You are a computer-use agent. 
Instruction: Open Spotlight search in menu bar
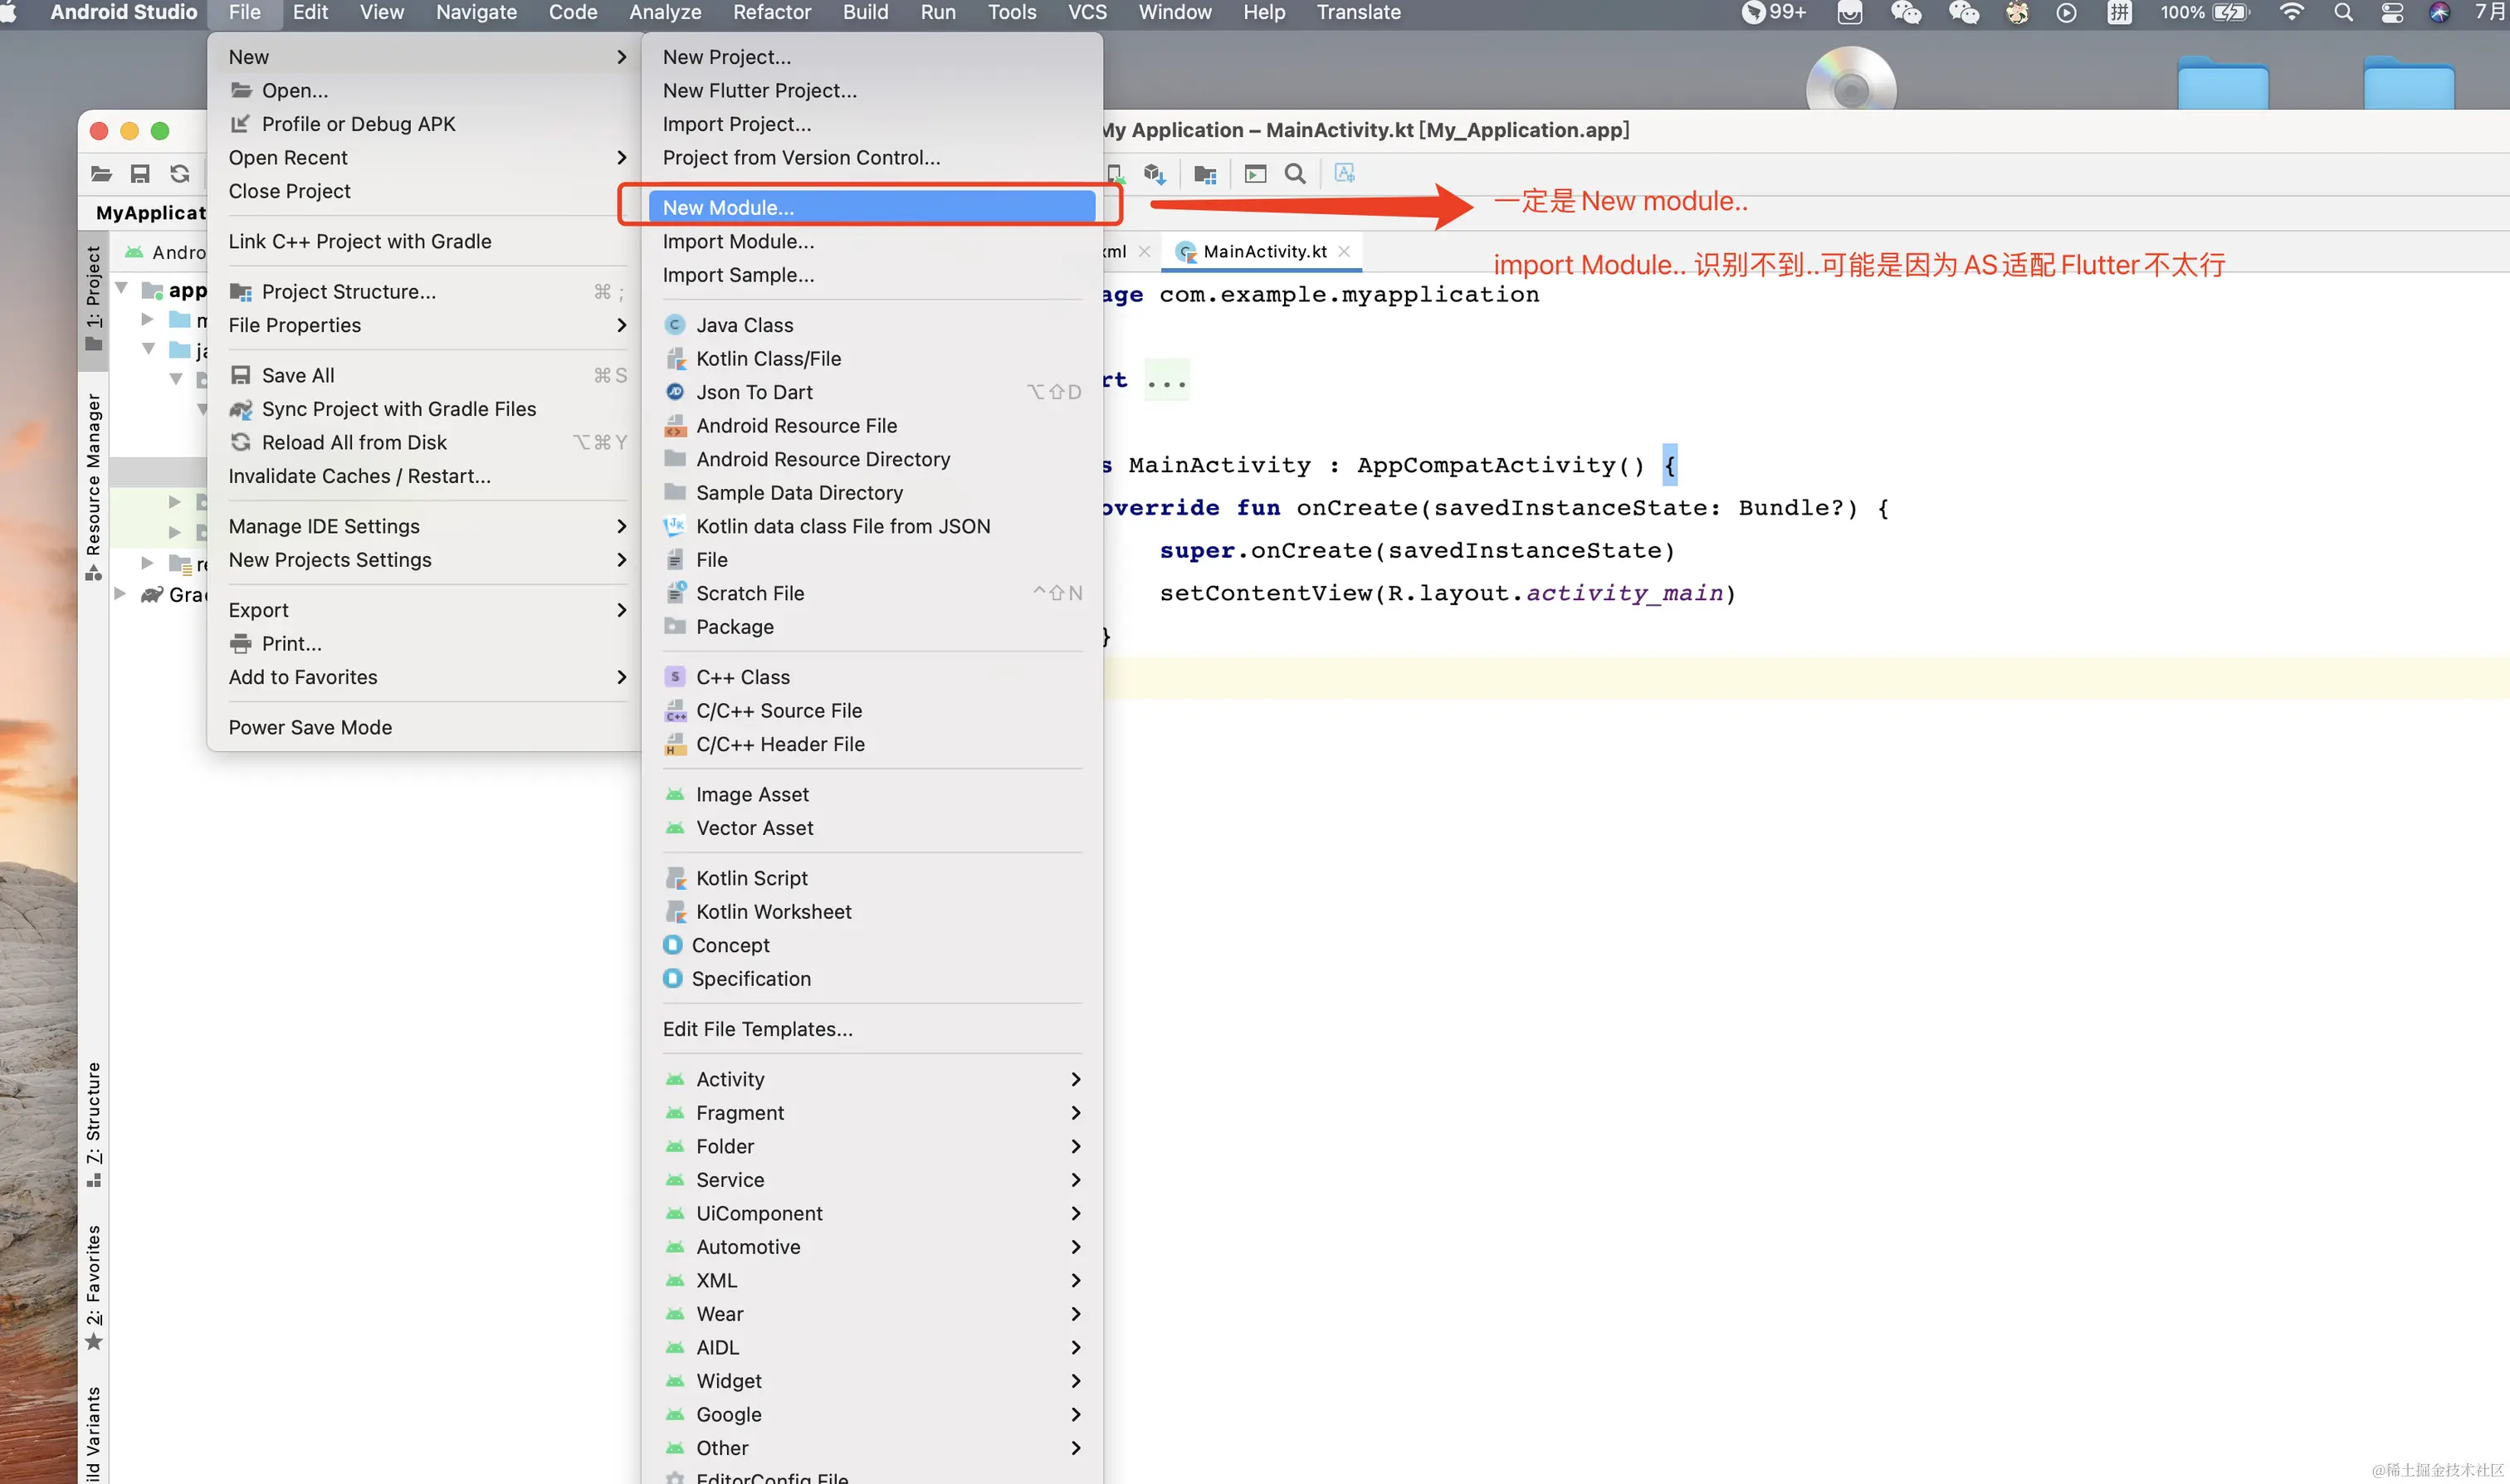[x=2343, y=13]
